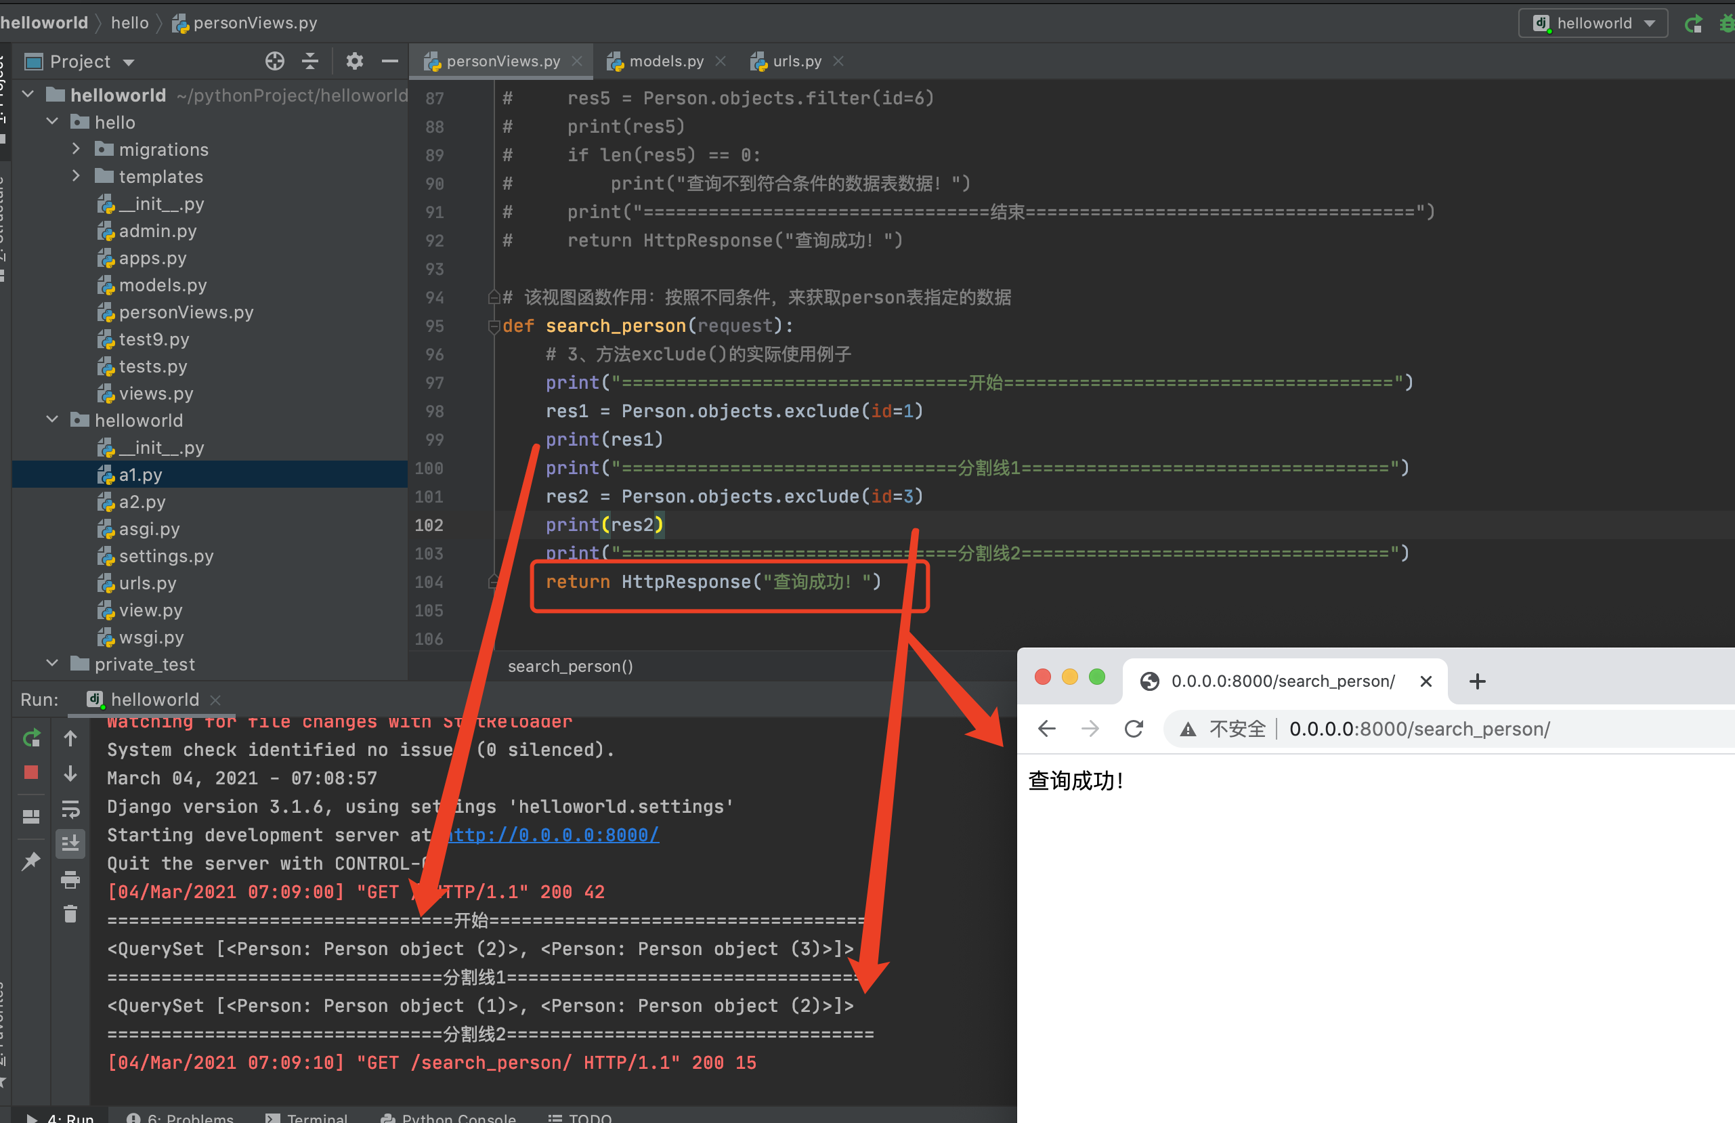Expand the templates folder
Image resolution: width=1735 pixels, height=1123 pixels.
pyautogui.click(x=76, y=177)
